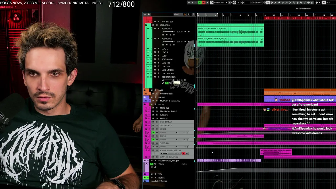Collapse the LEAD GTRS folder
336x189 pixels.
point(146,25)
